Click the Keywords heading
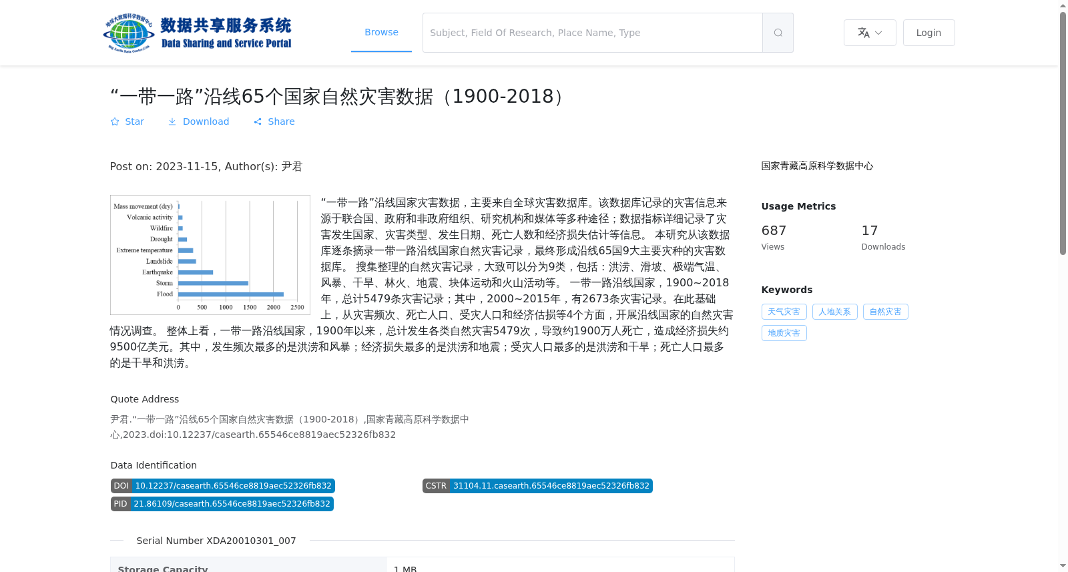This screenshot has width=1068, height=572. pos(786,290)
